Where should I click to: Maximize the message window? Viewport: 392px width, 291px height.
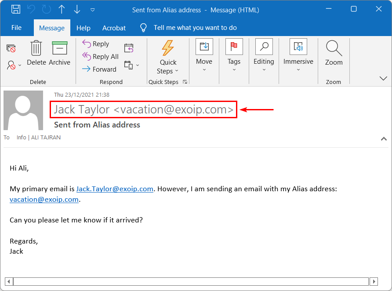(354, 9)
